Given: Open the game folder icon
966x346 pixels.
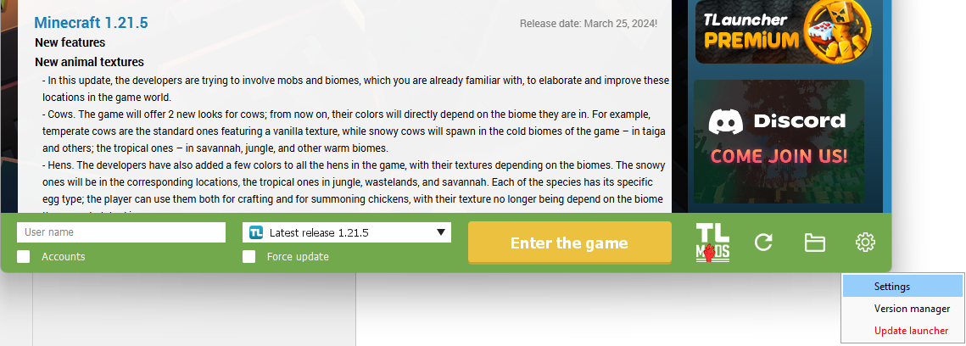Looking at the screenshot, I should (814, 243).
